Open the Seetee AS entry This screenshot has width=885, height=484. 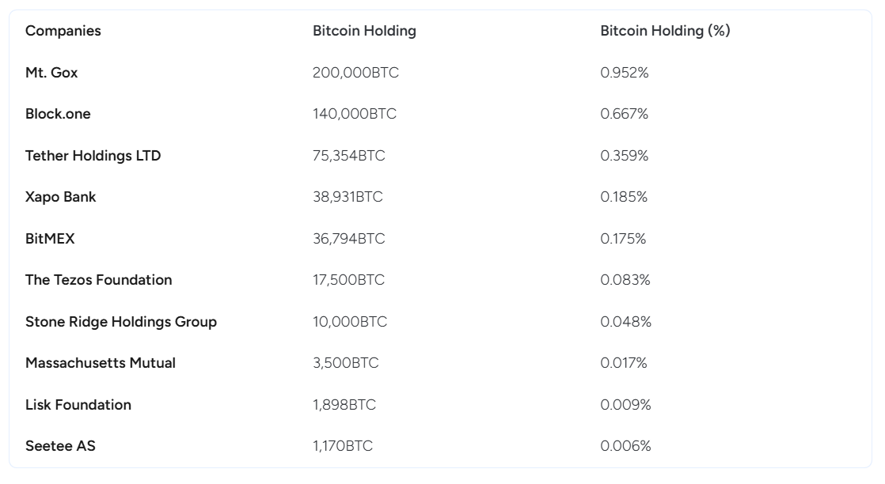[60, 445]
